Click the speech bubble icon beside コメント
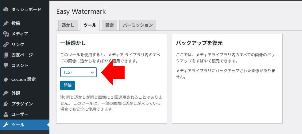 tap(6, 65)
